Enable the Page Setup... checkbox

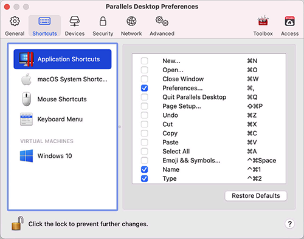[145, 106]
